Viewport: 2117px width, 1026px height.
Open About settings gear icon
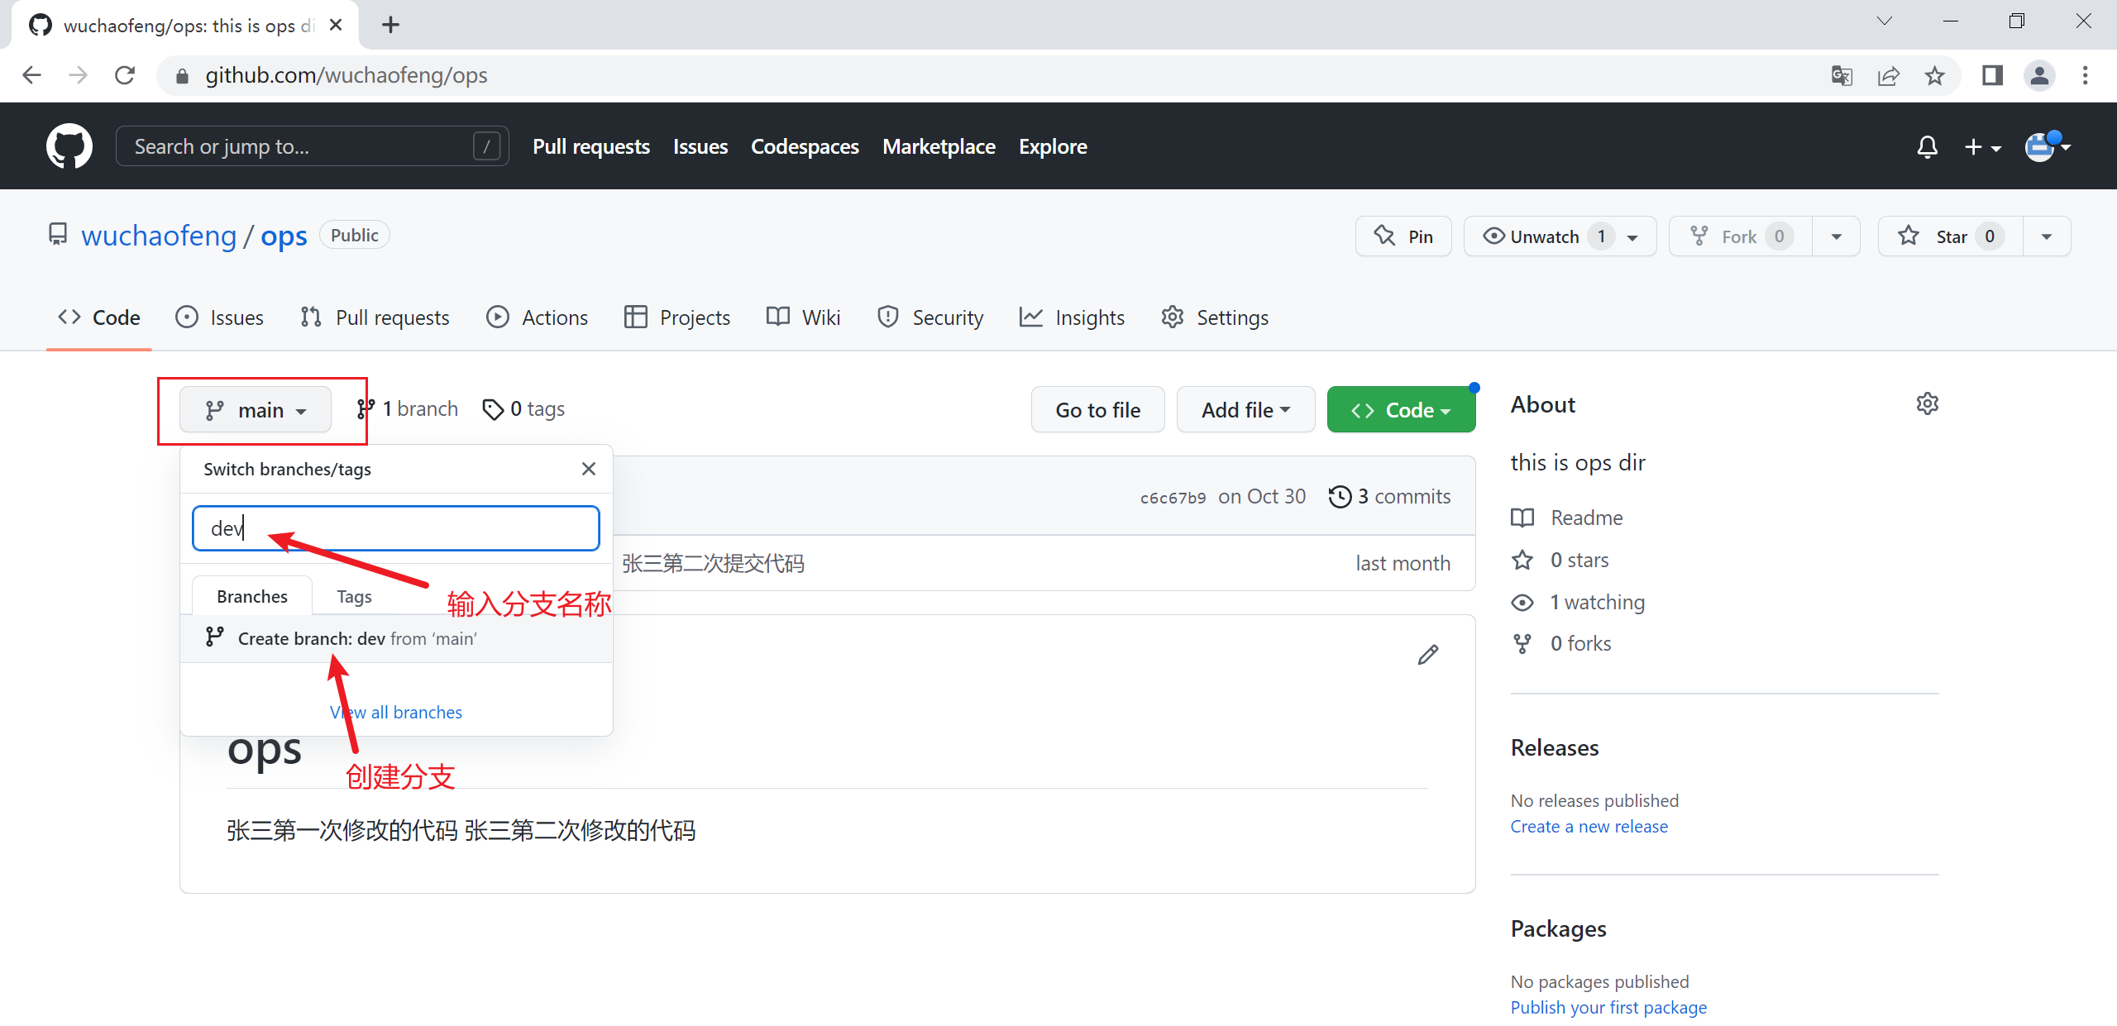click(1928, 404)
